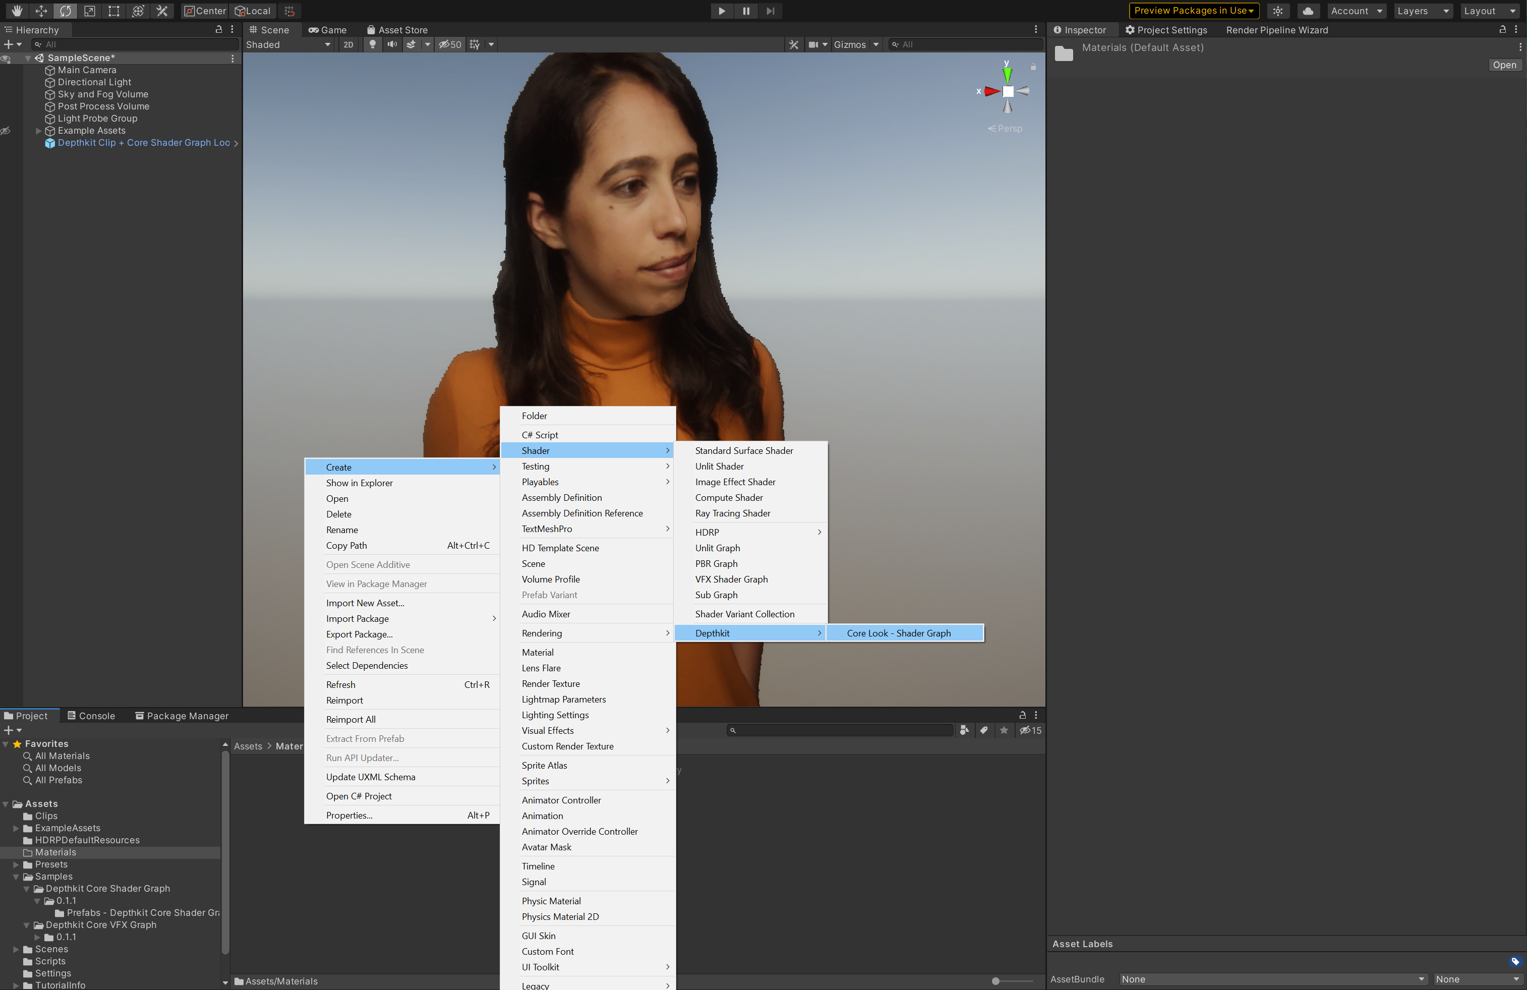Toggle 2D scene view mode
Viewport: 1527px width, 990px height.
pyautogui.click(x=348, y=44)
